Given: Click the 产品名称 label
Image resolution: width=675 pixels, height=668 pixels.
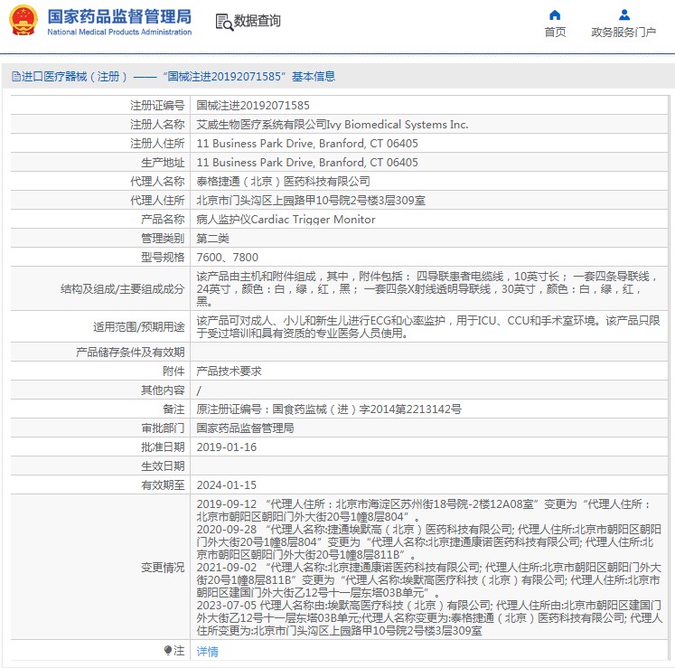Looking at the screenshot, I should coord(163,220).
